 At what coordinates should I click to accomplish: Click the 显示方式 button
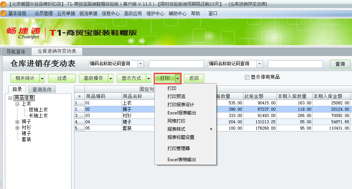coord(131,78)
